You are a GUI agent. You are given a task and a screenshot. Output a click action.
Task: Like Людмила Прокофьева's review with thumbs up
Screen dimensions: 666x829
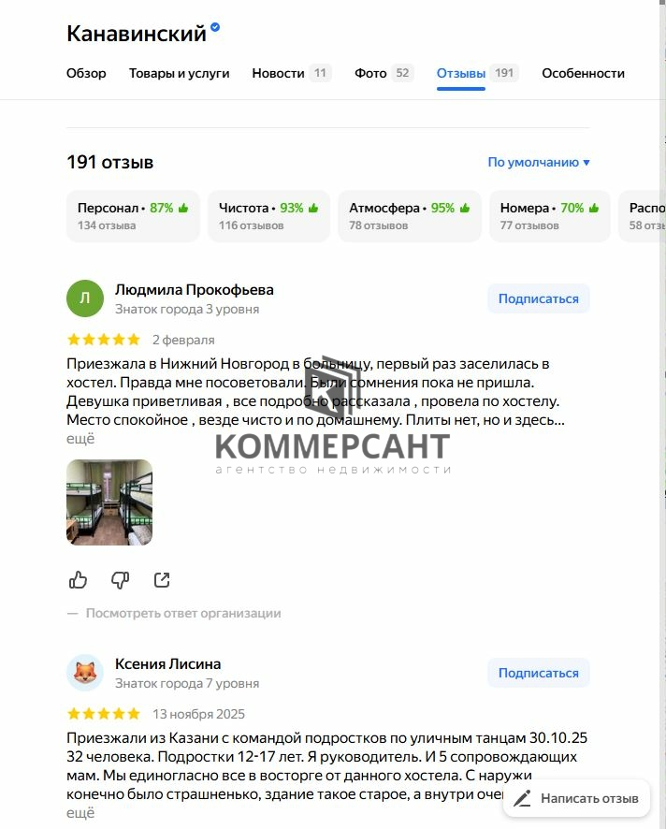79,580
